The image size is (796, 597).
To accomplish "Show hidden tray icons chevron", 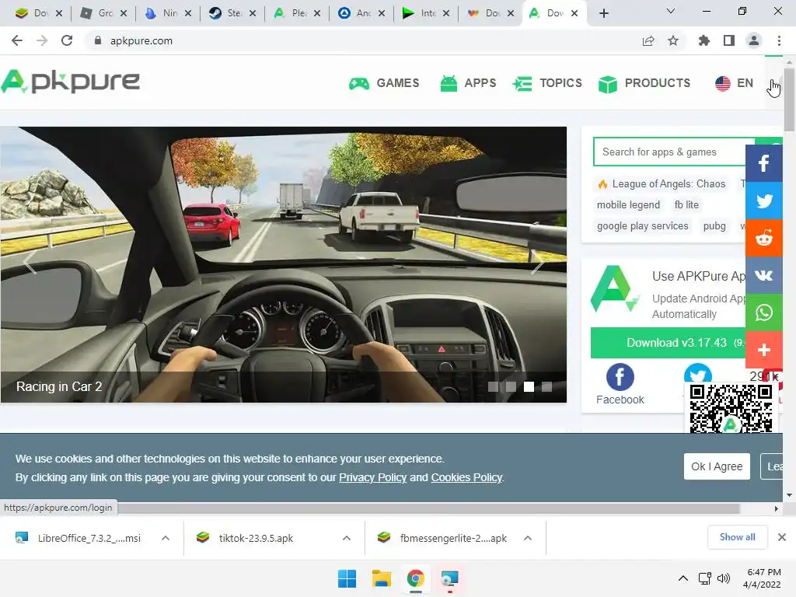I will pyautogui.click(x=683, y=578).
